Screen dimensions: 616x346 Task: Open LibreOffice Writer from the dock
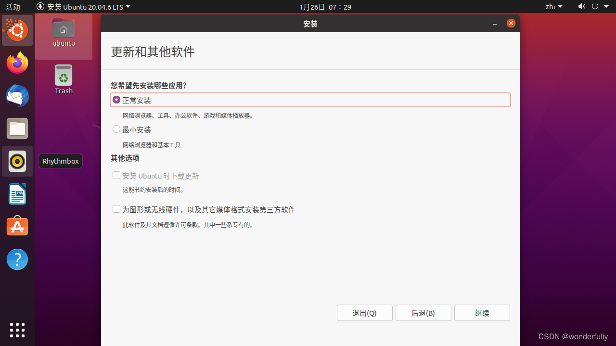[17, 194]
